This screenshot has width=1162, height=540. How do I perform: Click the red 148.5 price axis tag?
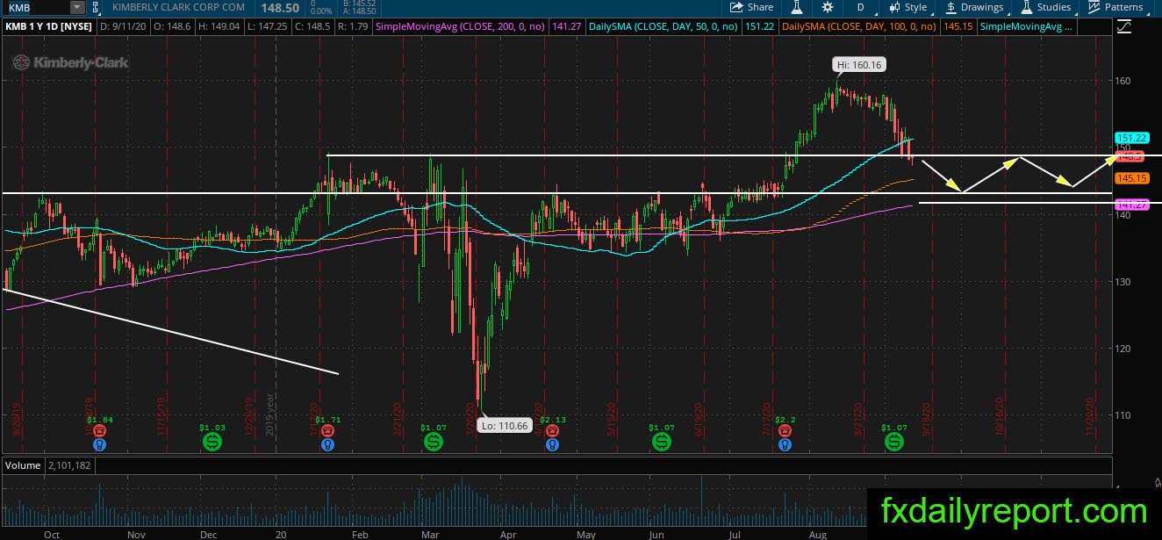pyautogui.click(x=1130, y=156)
